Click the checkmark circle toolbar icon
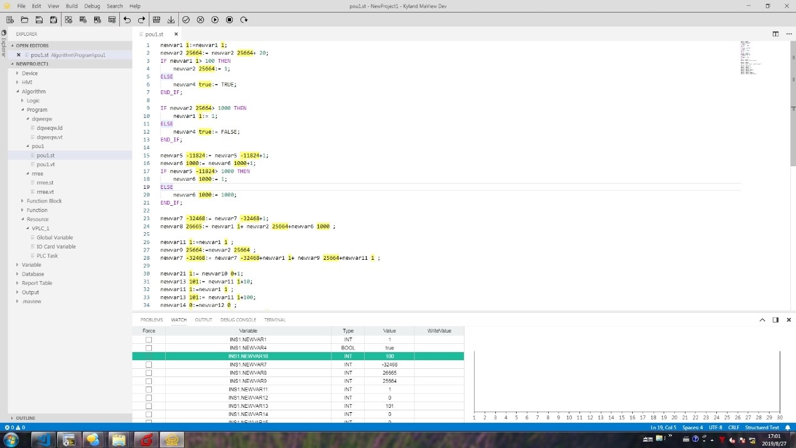796x448 pixels. point(186,20)
